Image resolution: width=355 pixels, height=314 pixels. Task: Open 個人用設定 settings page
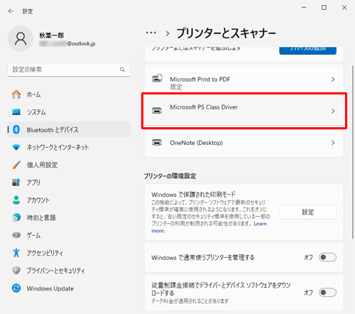tap(69, 165)
